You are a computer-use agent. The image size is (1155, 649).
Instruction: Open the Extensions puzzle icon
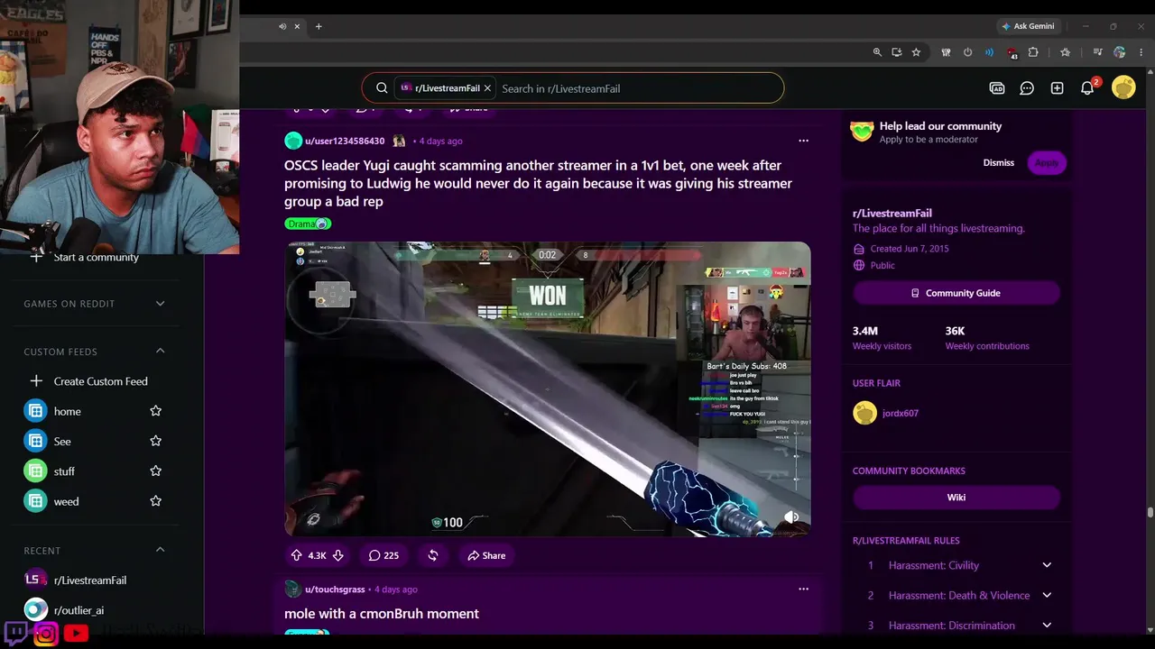[x=1033, y=52]
